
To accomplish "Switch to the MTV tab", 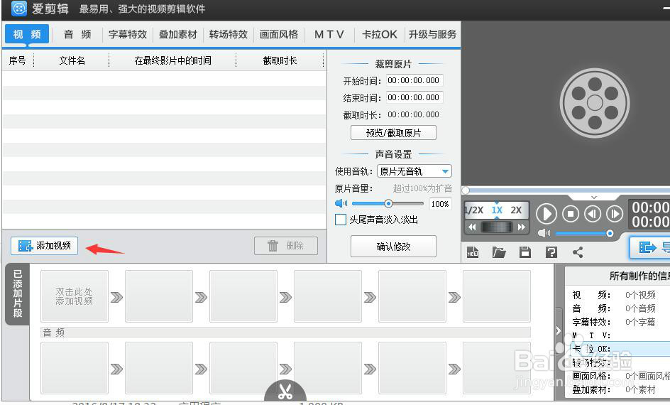I will pyautogui.click(x=329, y=34).
